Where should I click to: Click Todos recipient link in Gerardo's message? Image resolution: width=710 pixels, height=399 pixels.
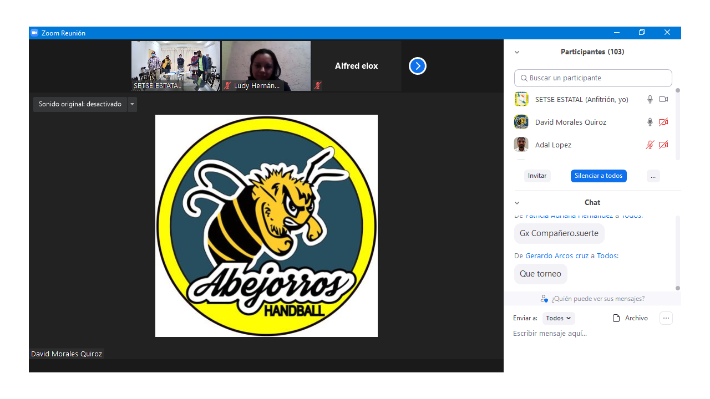[x=607, y=256]
